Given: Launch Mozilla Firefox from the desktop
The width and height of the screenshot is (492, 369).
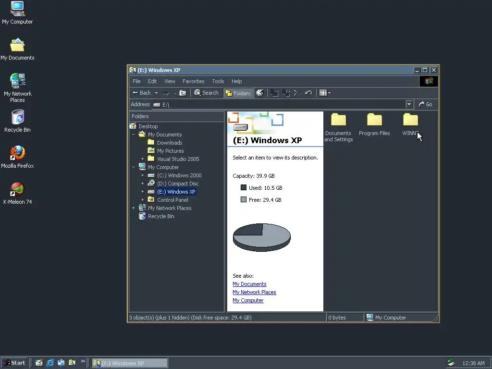Looking at the screenshot, I should click(17, 157).
